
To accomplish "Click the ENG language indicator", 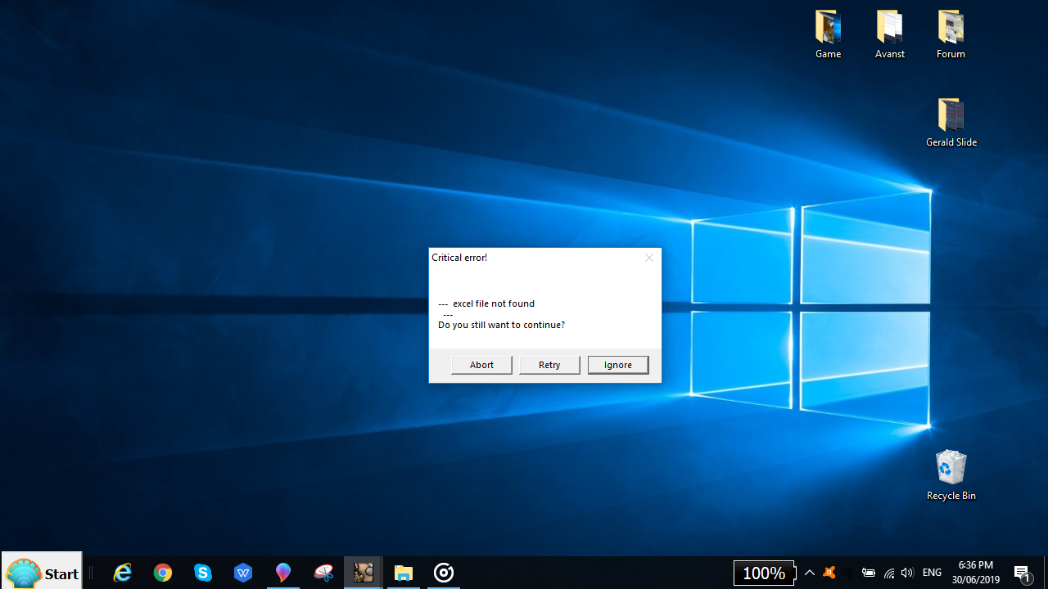I will pyautogui.click(x=932, y=573).
